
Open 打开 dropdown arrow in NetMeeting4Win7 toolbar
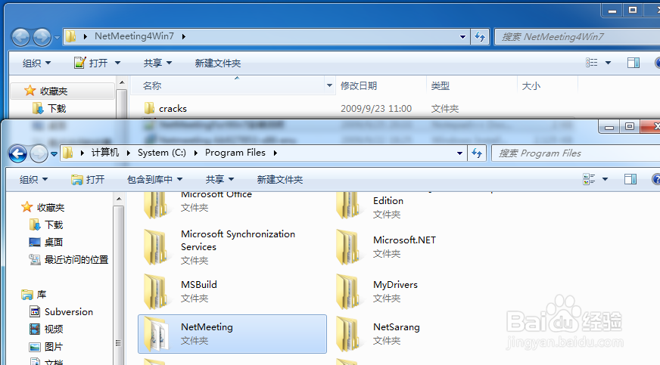coord(117,63)
